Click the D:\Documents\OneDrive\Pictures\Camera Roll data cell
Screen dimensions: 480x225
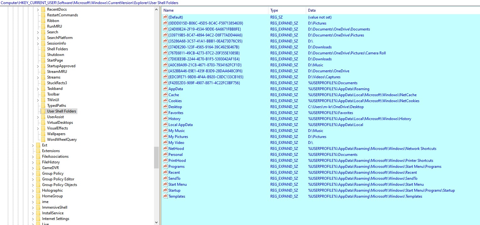pyautogui.click(x=347, y=53)
